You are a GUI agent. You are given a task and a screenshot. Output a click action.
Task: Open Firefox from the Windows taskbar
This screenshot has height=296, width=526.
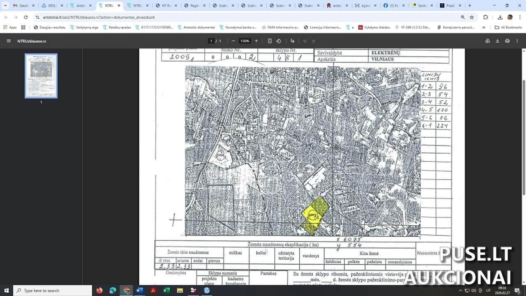pos(99,291)
